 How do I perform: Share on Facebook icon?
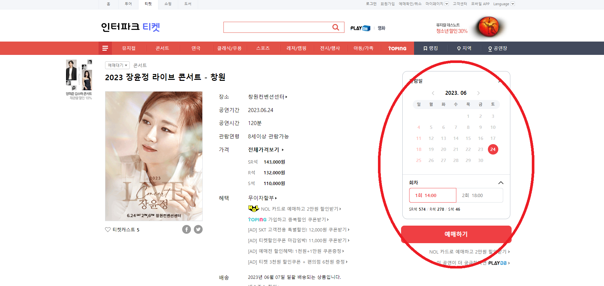[x=186, y=230]
